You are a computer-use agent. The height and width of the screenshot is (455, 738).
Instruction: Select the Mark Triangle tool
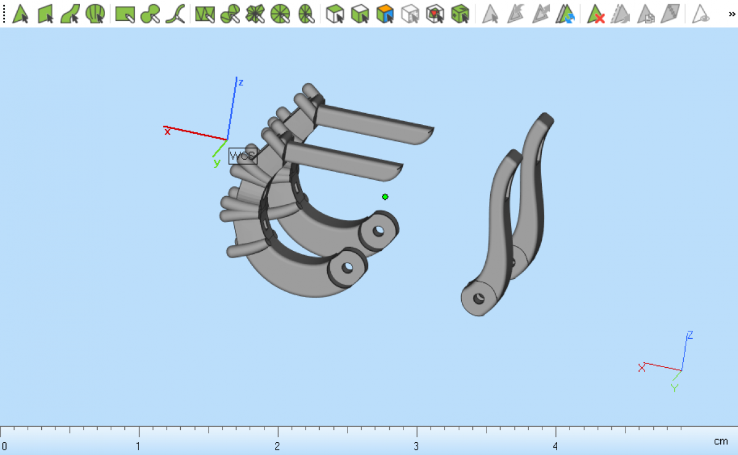tap(21, 13)
